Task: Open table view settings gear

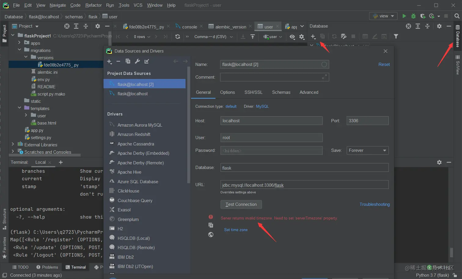Action: [302, 37]
